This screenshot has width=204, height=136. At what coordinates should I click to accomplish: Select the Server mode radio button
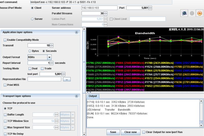click(x=32, y=19)
